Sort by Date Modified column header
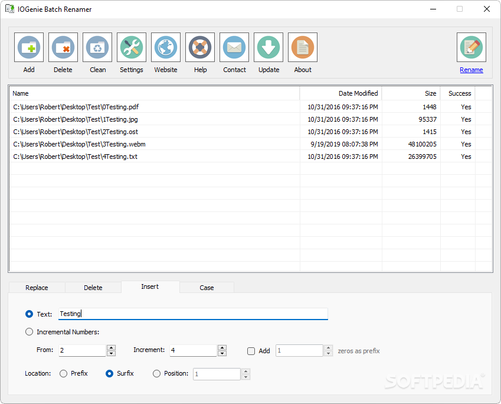This screenshot has width=501, height=404. [x=340, y=93]
